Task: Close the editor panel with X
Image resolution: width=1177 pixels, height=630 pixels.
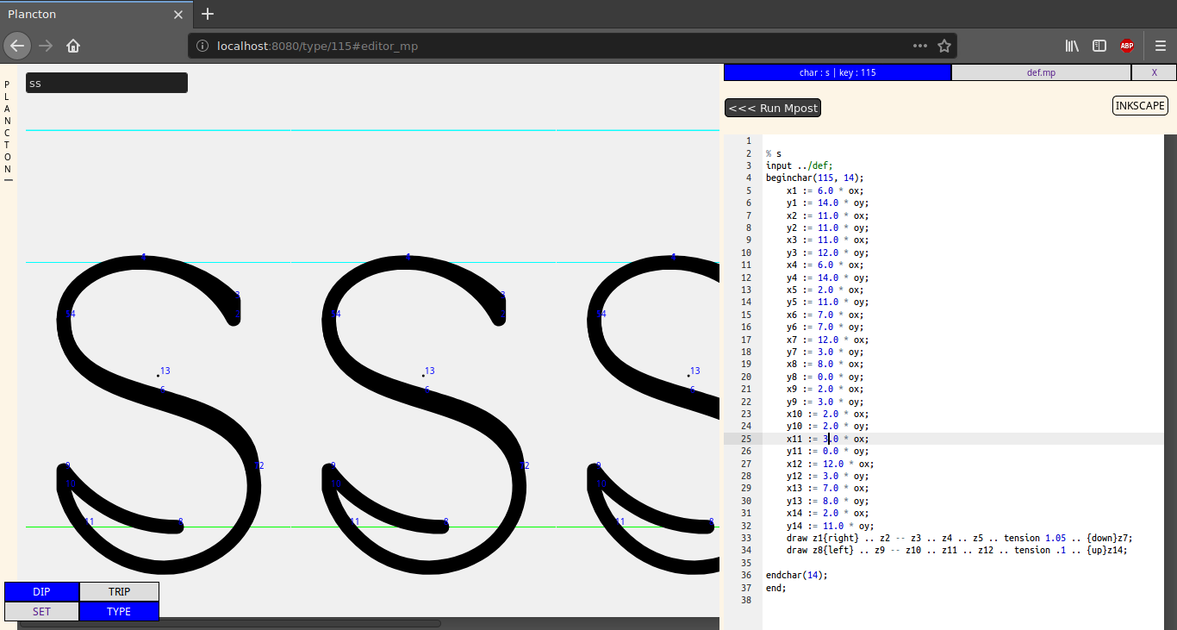Action: click(x=1154, y=72)
